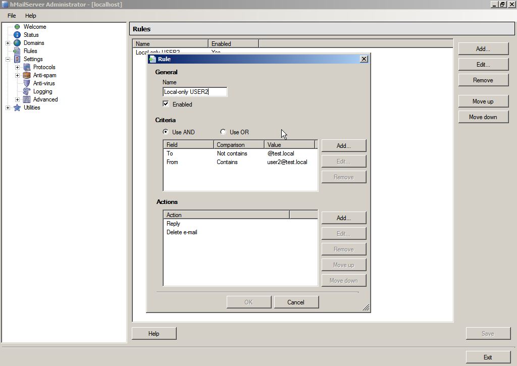Viewport: 517px width, 366px height.
Task: Click the Utilities star icon
Action: [x=17, y=108]
